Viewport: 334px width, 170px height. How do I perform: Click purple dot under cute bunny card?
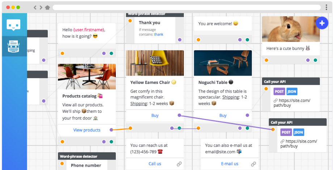(x=308, y=60)
